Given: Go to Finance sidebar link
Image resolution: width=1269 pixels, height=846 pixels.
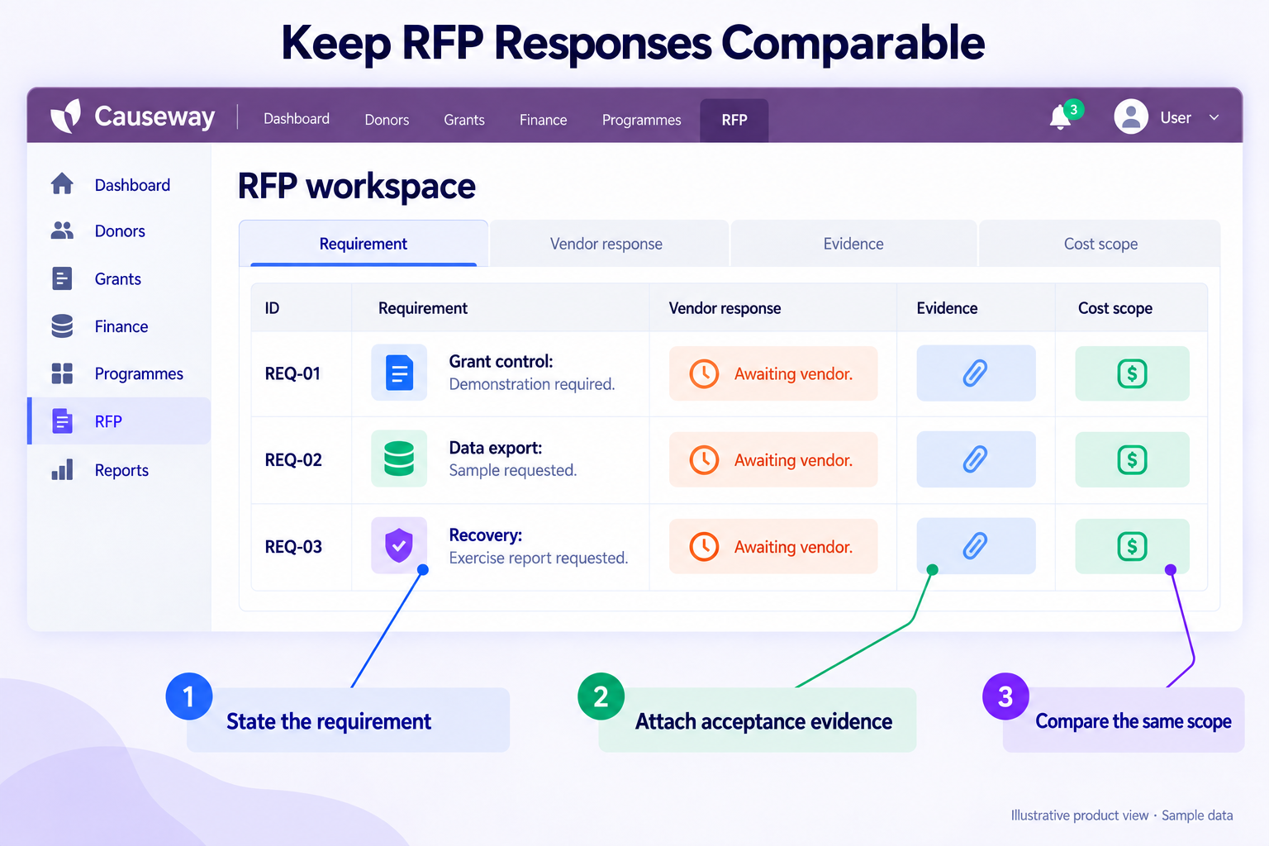Looking at the screenshot, I should click(x=121, y=326).
